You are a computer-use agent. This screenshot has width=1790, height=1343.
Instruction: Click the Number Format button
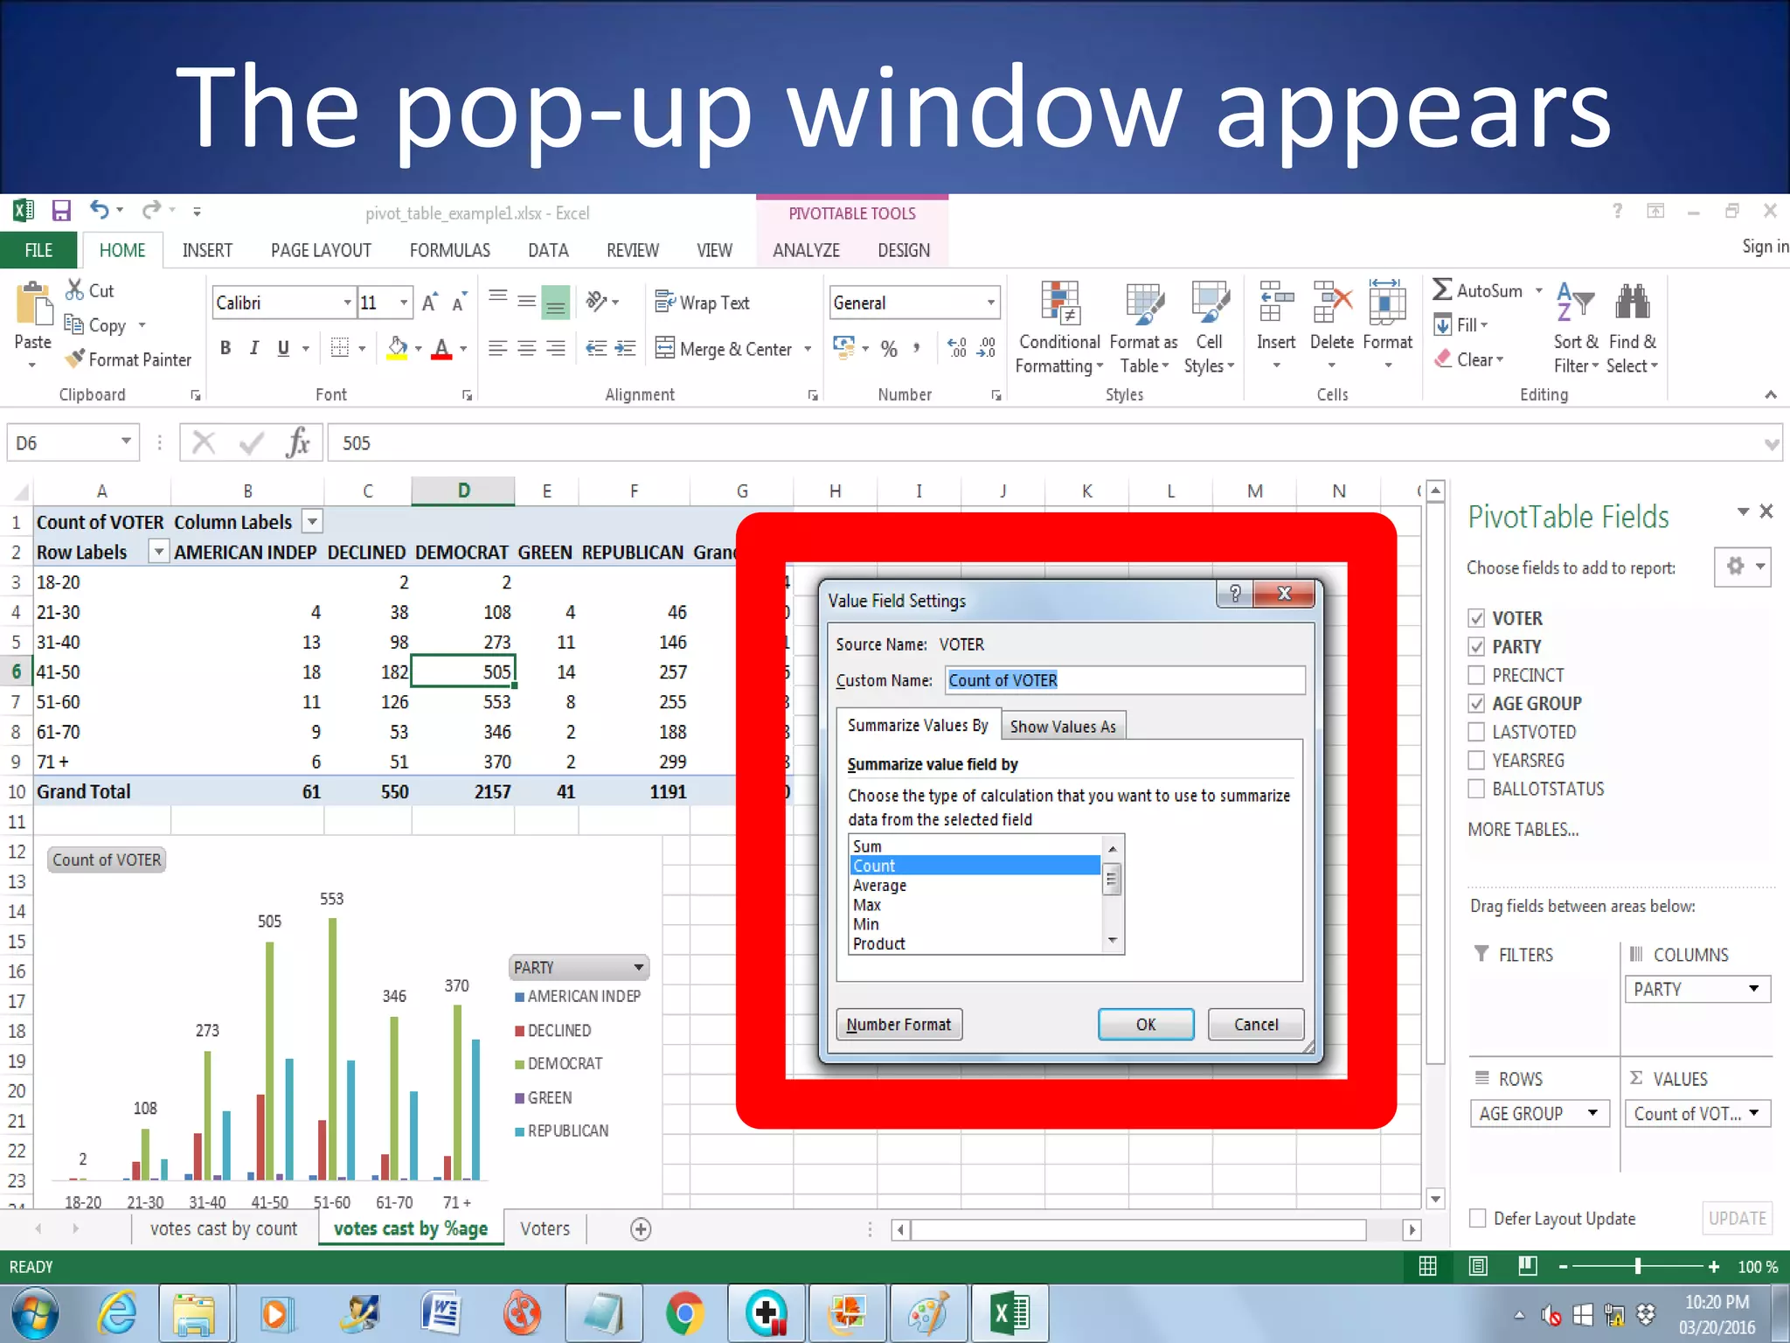pyautogui.click(x=898, y=1024)
